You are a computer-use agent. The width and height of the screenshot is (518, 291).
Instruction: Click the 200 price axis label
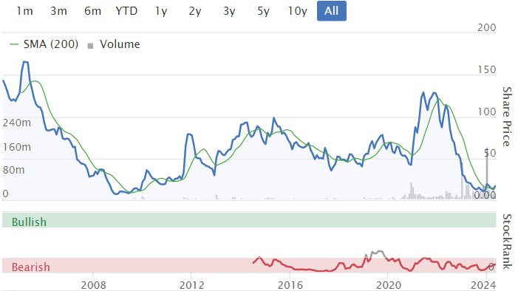pyautogui.click(x=487, y=27)
